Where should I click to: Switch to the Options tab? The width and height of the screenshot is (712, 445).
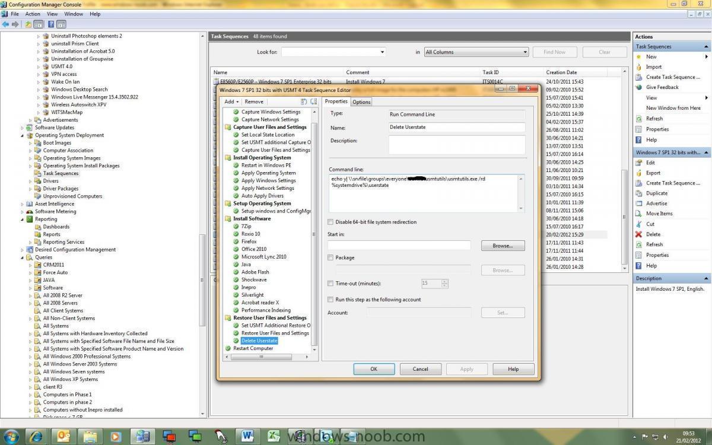[361, 102]
